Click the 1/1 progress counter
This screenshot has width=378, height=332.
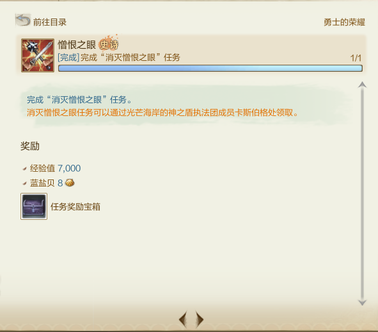click(356, 58)
